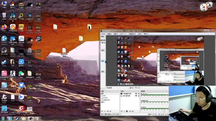216x121 pixels.
Task: Open the Recycle Bin desktop icon
Action: coord(4,16)
